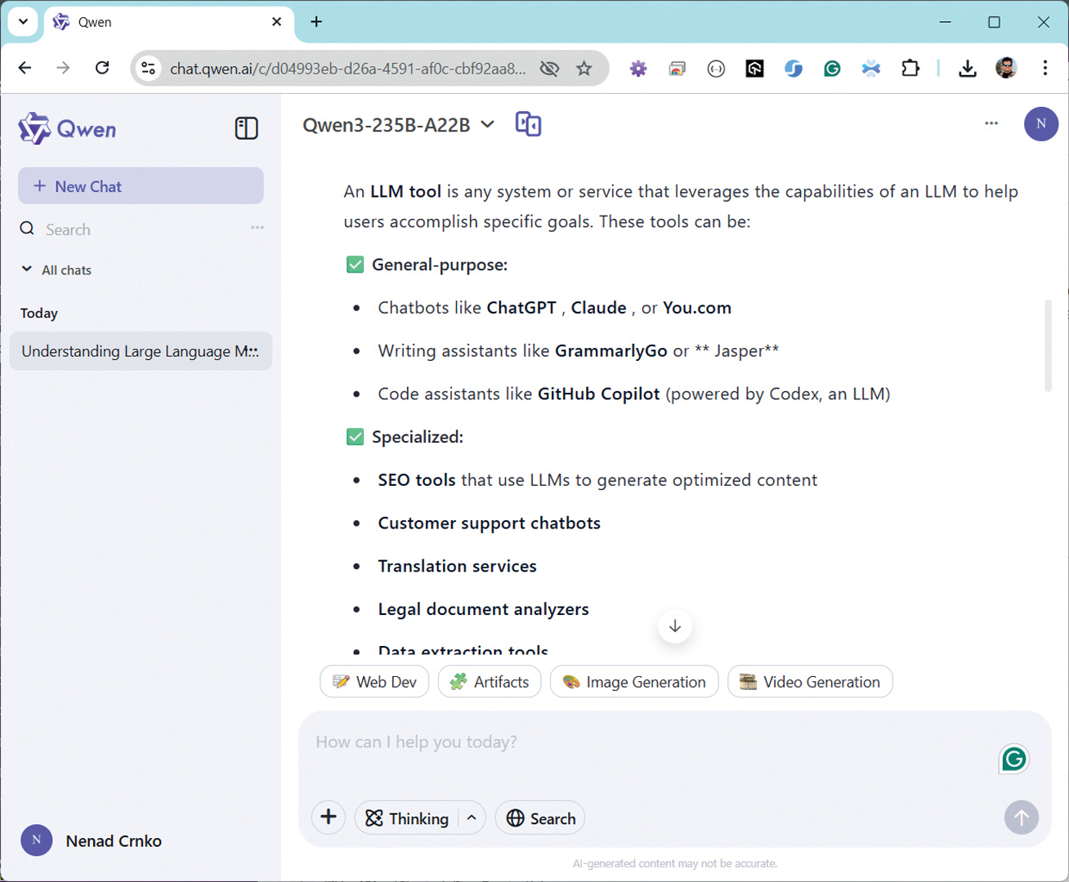Toggle the web Search option
The image size is (1069, 882).
coord(540,818)
